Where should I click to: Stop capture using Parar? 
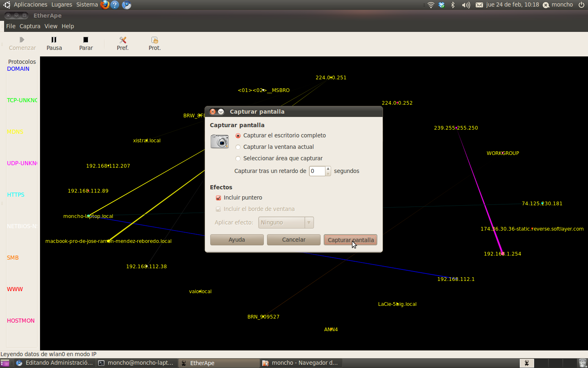click(x=86, y=43)
